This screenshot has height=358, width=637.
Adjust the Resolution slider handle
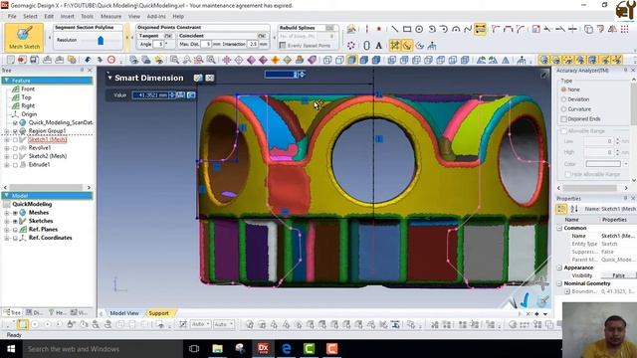click(101, 40)
